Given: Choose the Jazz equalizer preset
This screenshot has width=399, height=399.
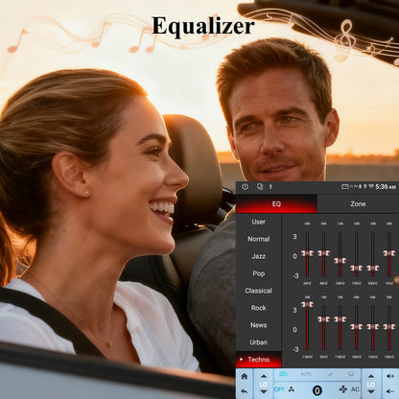Looking at the screenshot, I should tap(259, 256).
